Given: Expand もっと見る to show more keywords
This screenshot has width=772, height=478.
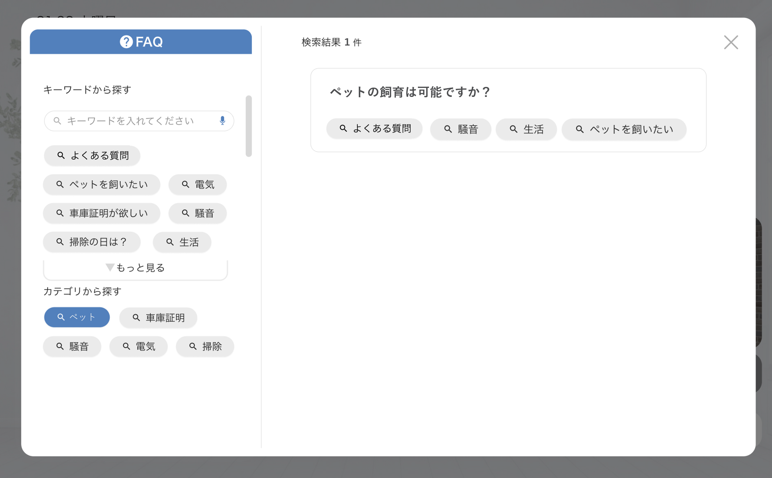Looking at the screenshot, I should [x=135, y=268].
